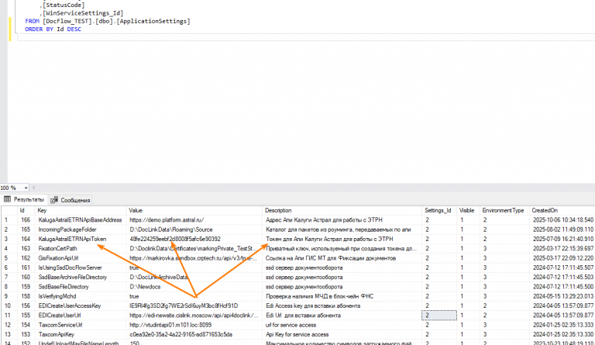
Task: Select the TaxcomServiceUrl key cell
Action: (x=81, y=325)
